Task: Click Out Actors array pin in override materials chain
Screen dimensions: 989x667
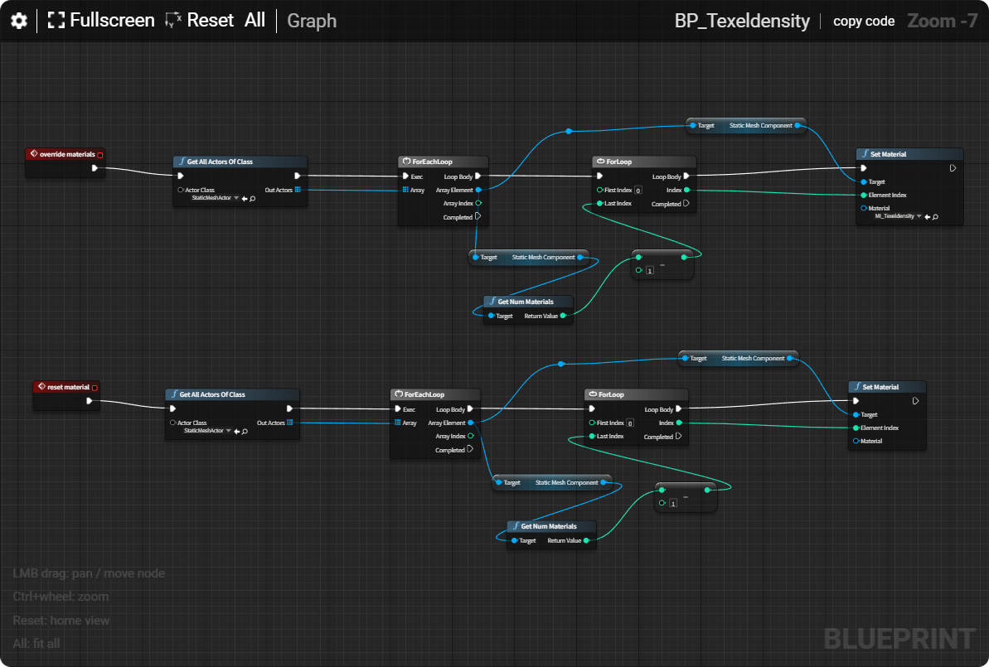Action: coord(298,190)
